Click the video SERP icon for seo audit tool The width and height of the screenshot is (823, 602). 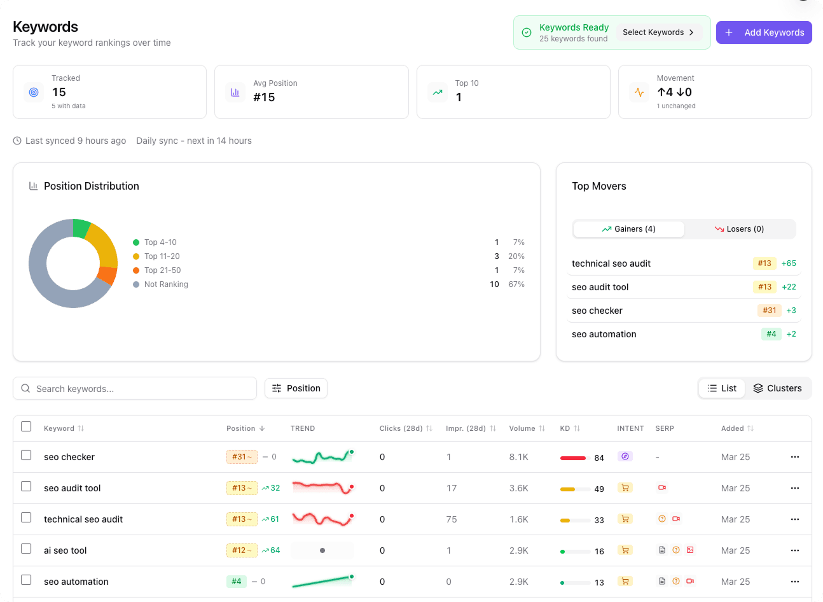pos(662,487)
